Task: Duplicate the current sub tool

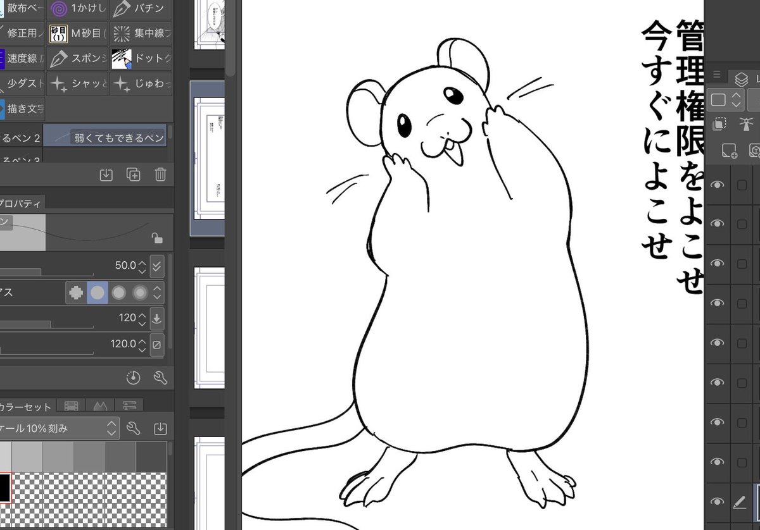Action: coord(133,175)
